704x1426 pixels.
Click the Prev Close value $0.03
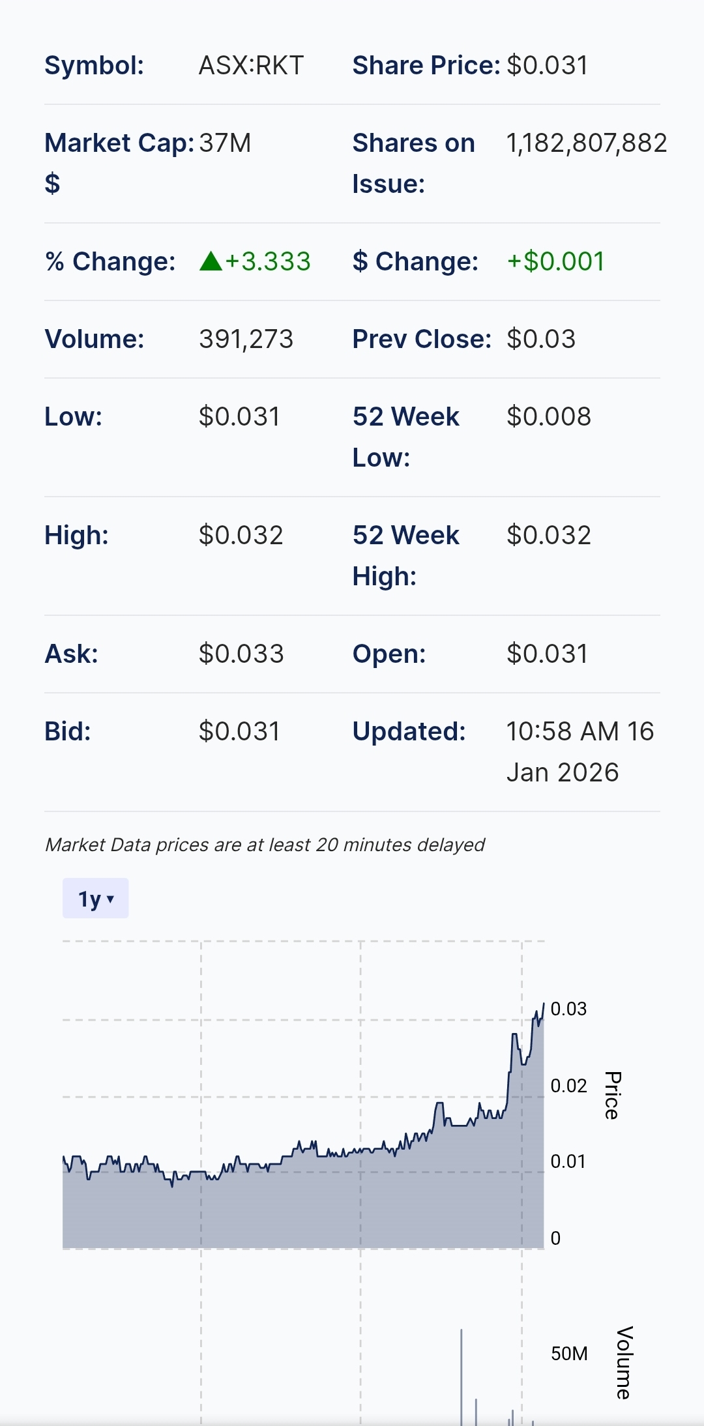(540, 339)
